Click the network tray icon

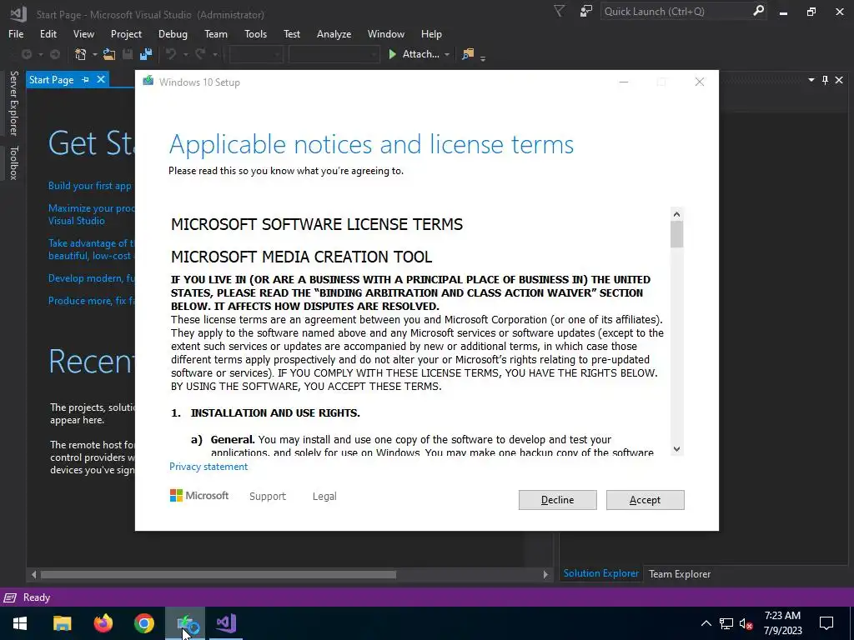tap(726, 623)
